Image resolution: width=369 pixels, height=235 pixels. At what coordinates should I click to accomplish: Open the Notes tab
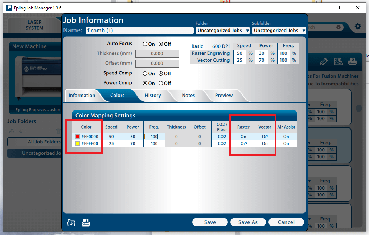188,96
